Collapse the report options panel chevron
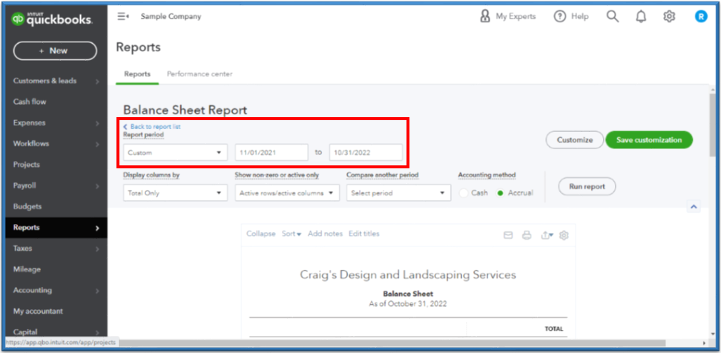The height and width of the screenshot is (353, 721). [x=694, y=207]
